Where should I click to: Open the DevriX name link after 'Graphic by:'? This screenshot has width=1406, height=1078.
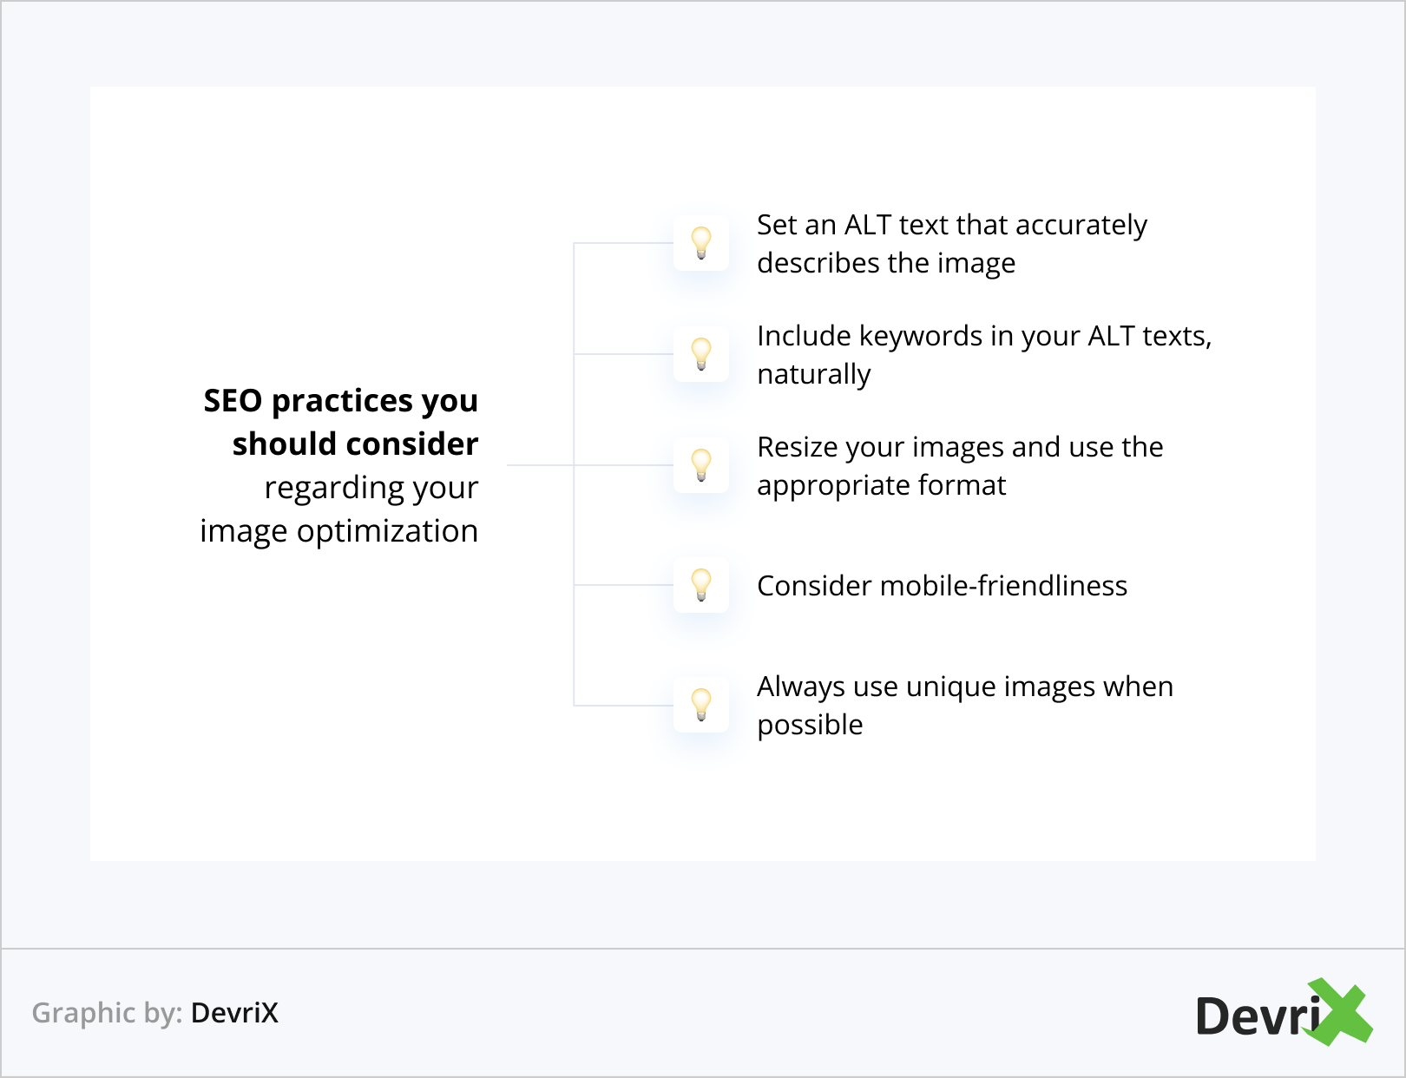click(x=234, y=1013)
